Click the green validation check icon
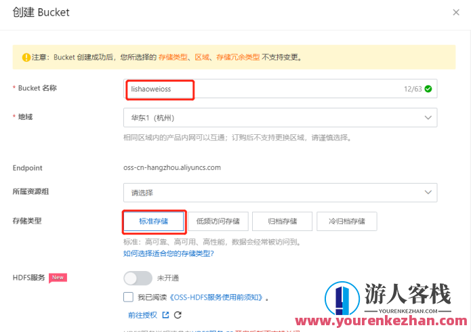The image size is (471, 332). point(428,89)
